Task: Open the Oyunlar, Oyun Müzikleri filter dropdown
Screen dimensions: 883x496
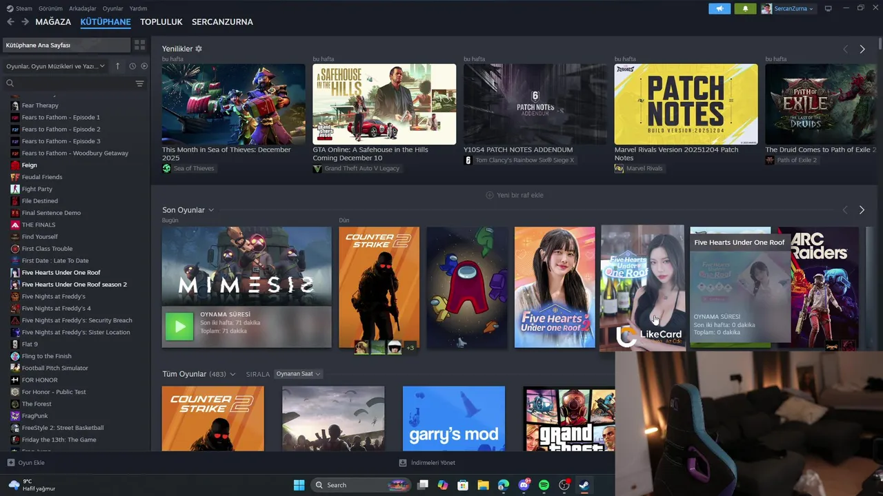Action: tap(55, 66)
